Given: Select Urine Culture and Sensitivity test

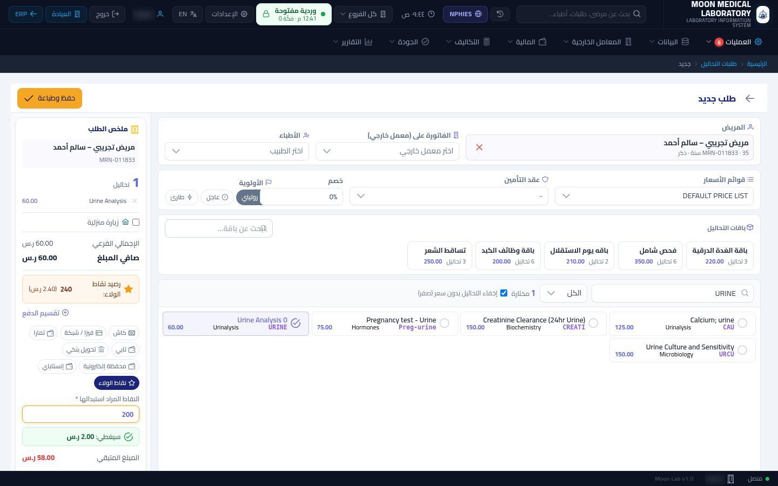Looking at the screenshot, I should pyautogui.click(x=682, y=350).
